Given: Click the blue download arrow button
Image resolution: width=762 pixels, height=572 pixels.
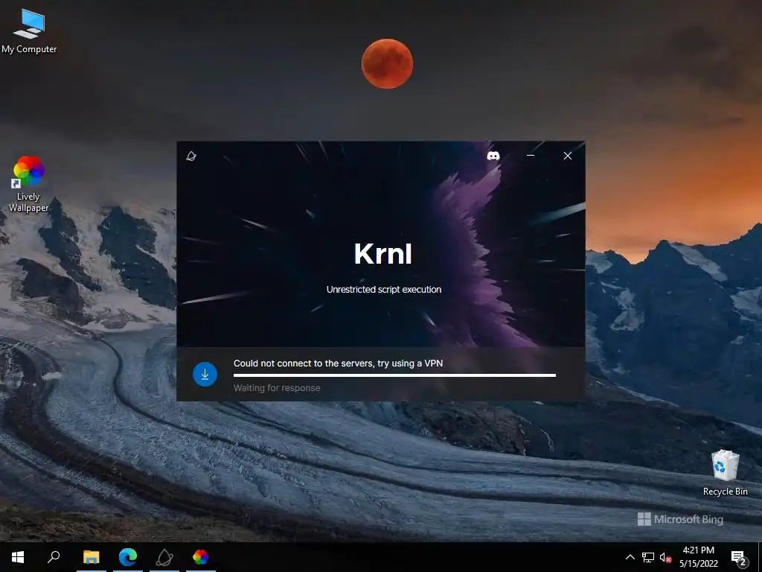Looking at the screenshot, I should (205, 374).
